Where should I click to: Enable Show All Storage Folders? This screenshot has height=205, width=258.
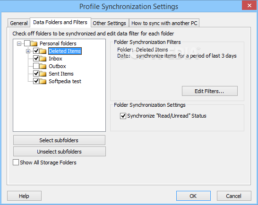tap(16, 162)
